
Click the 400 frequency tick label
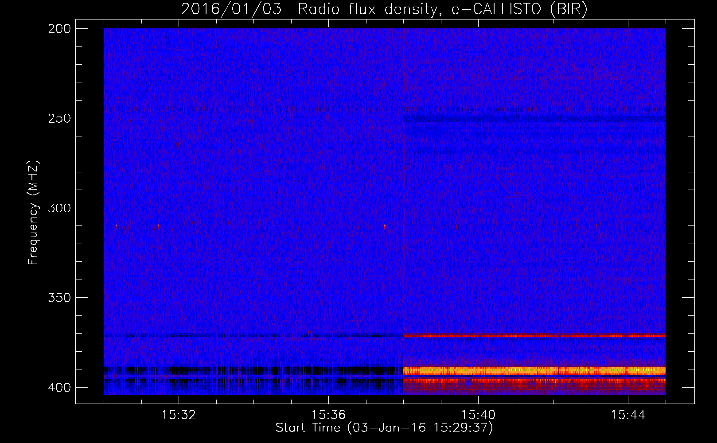59,388
